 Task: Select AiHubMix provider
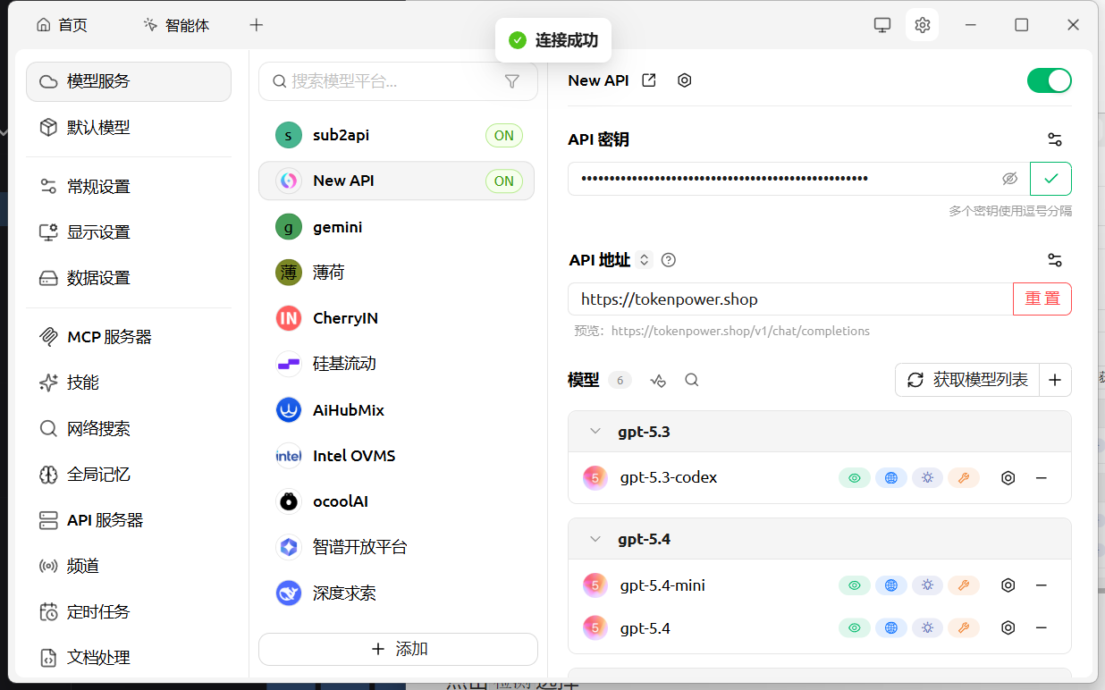click(x=396, y=410)
